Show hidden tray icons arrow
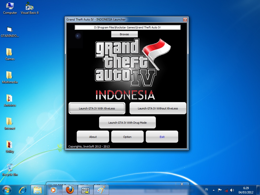 pos(214,190)
